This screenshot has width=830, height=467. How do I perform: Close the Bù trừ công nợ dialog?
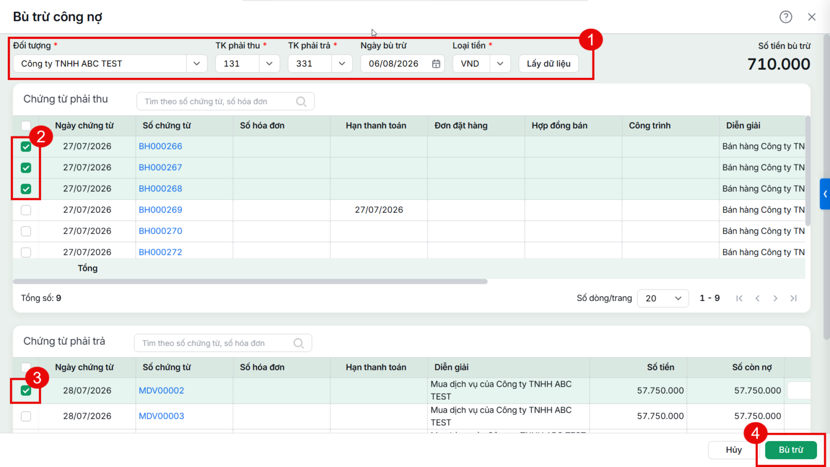pyautogui.click(x=812, y=17)
